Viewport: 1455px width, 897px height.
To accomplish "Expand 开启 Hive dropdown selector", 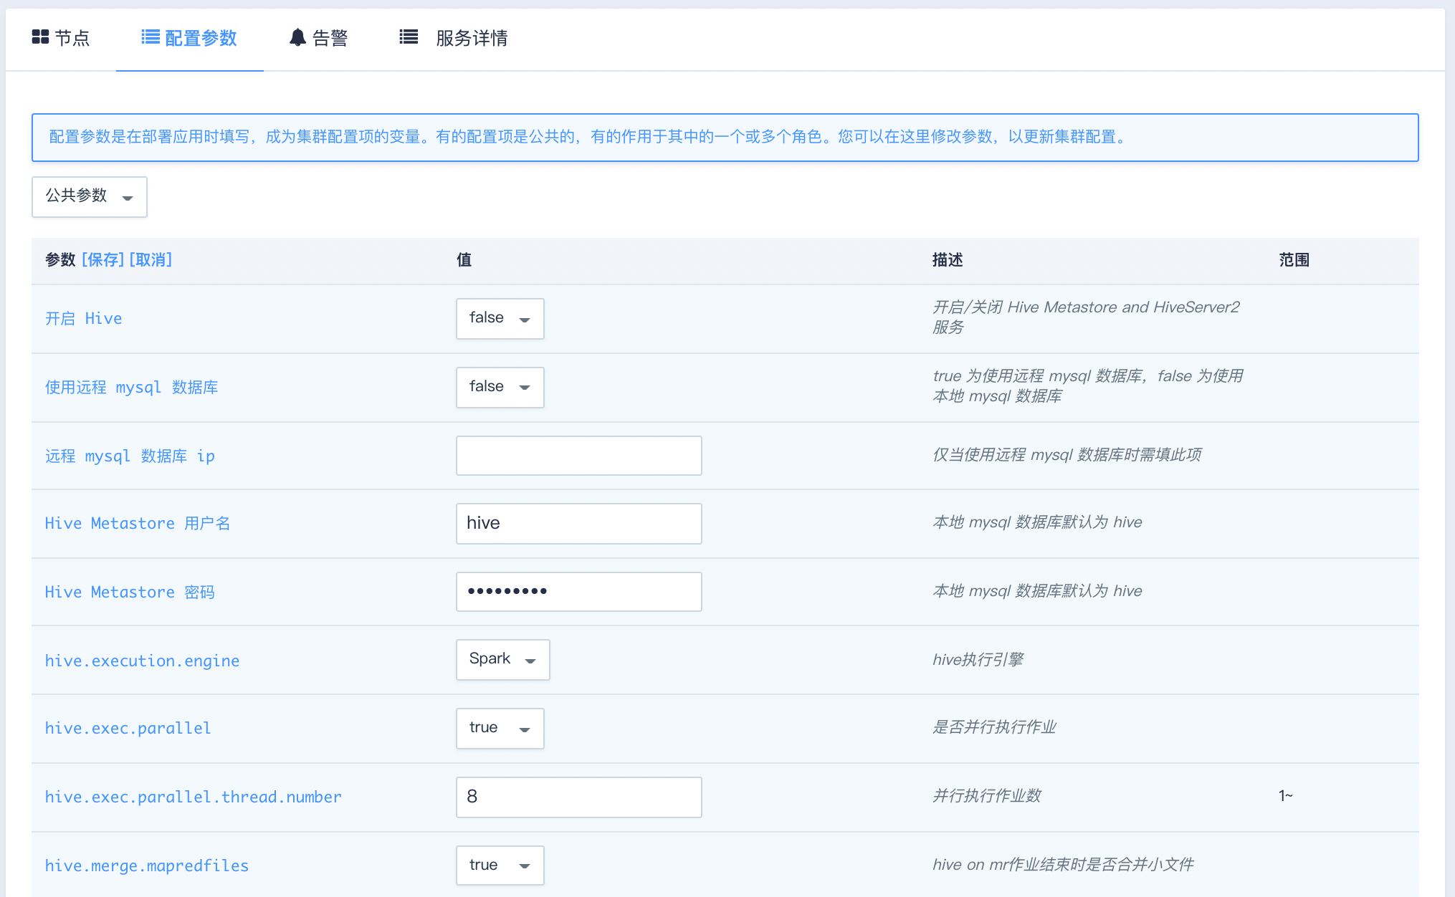I will click(x=528, y=318).
